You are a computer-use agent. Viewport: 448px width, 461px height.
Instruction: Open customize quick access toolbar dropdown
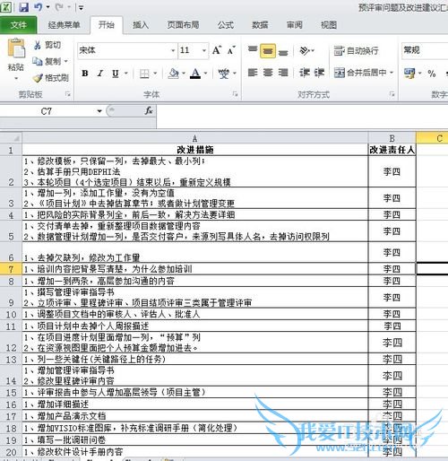coord(81,7)
